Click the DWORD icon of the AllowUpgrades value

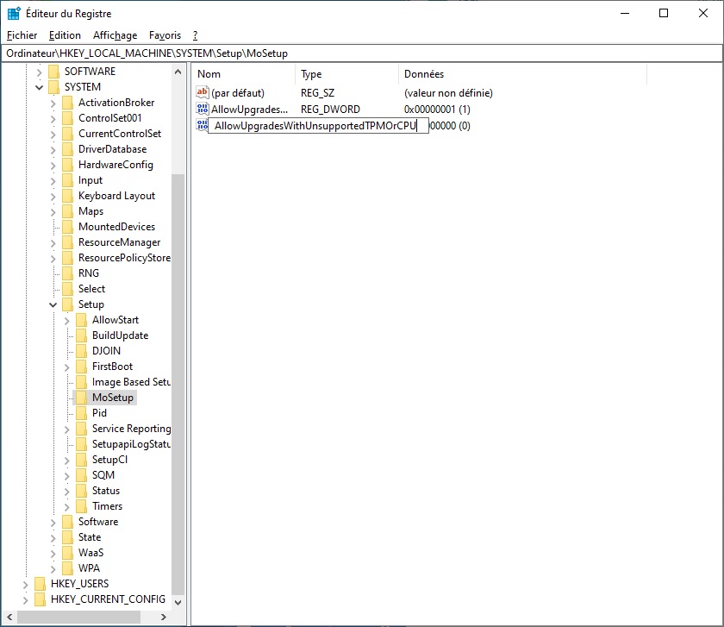203,110
